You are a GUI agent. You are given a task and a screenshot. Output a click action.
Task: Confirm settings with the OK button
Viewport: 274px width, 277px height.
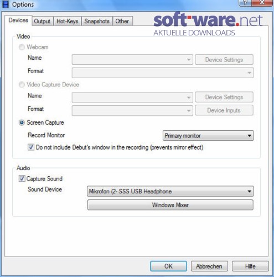168,266
